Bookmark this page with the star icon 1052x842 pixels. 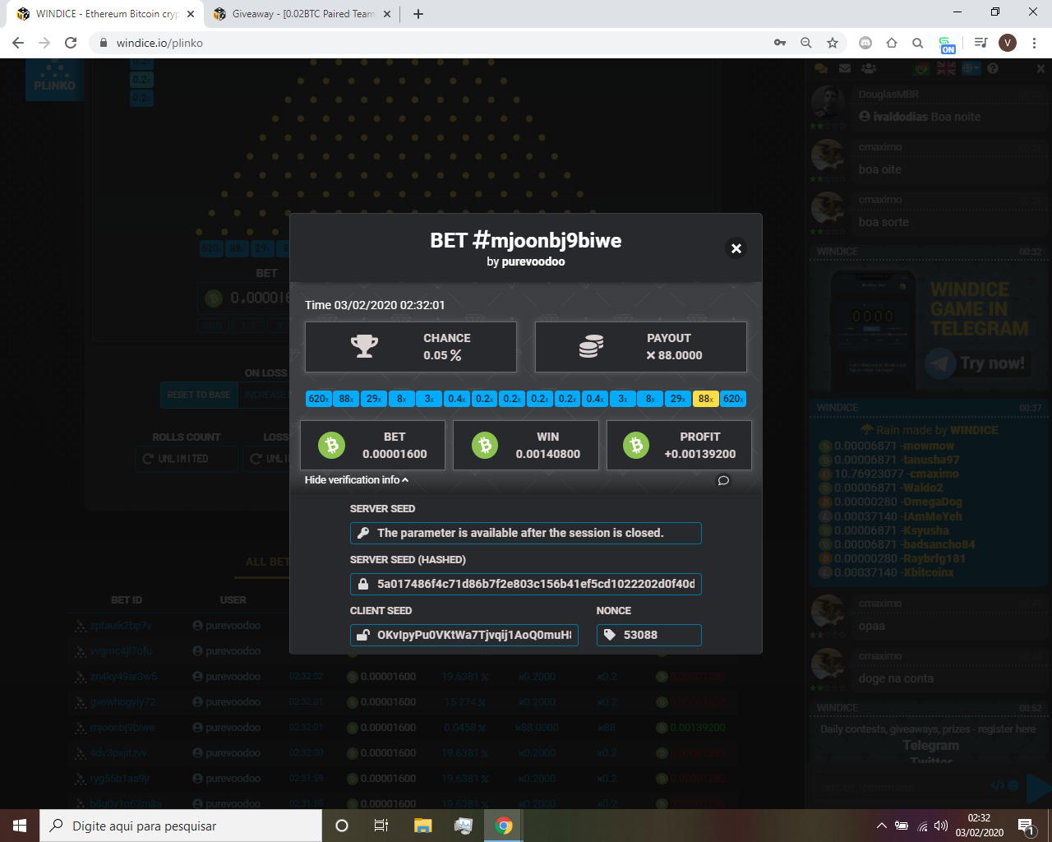pos(833,43)
